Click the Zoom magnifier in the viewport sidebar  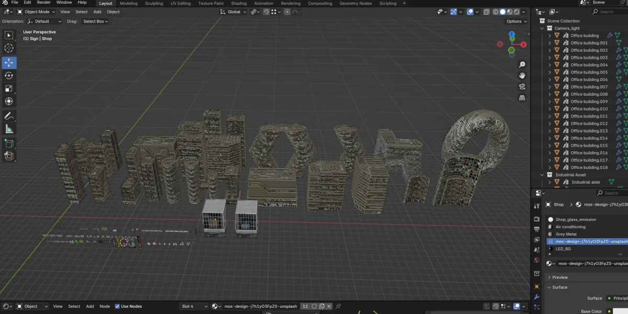(522, 64)
